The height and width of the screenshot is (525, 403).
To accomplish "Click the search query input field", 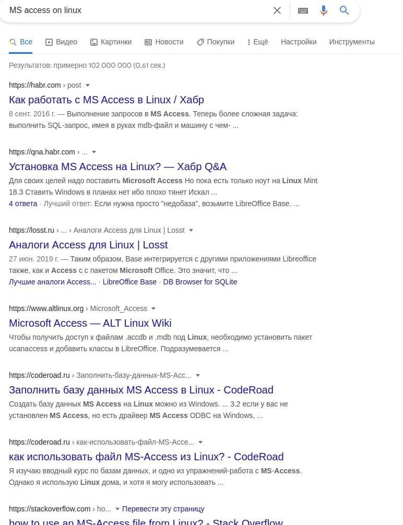I will pos(137,10).
